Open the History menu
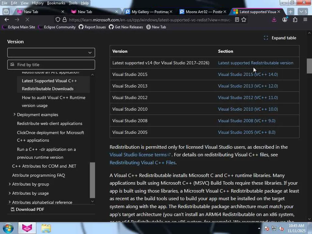This screenshot has height=234, width=312. pyautogui.click(x=37, y=3)
